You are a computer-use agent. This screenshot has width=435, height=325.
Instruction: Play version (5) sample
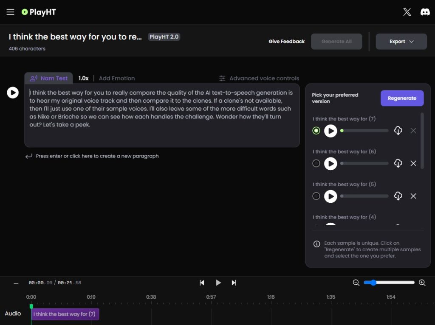tap(330, 196)
